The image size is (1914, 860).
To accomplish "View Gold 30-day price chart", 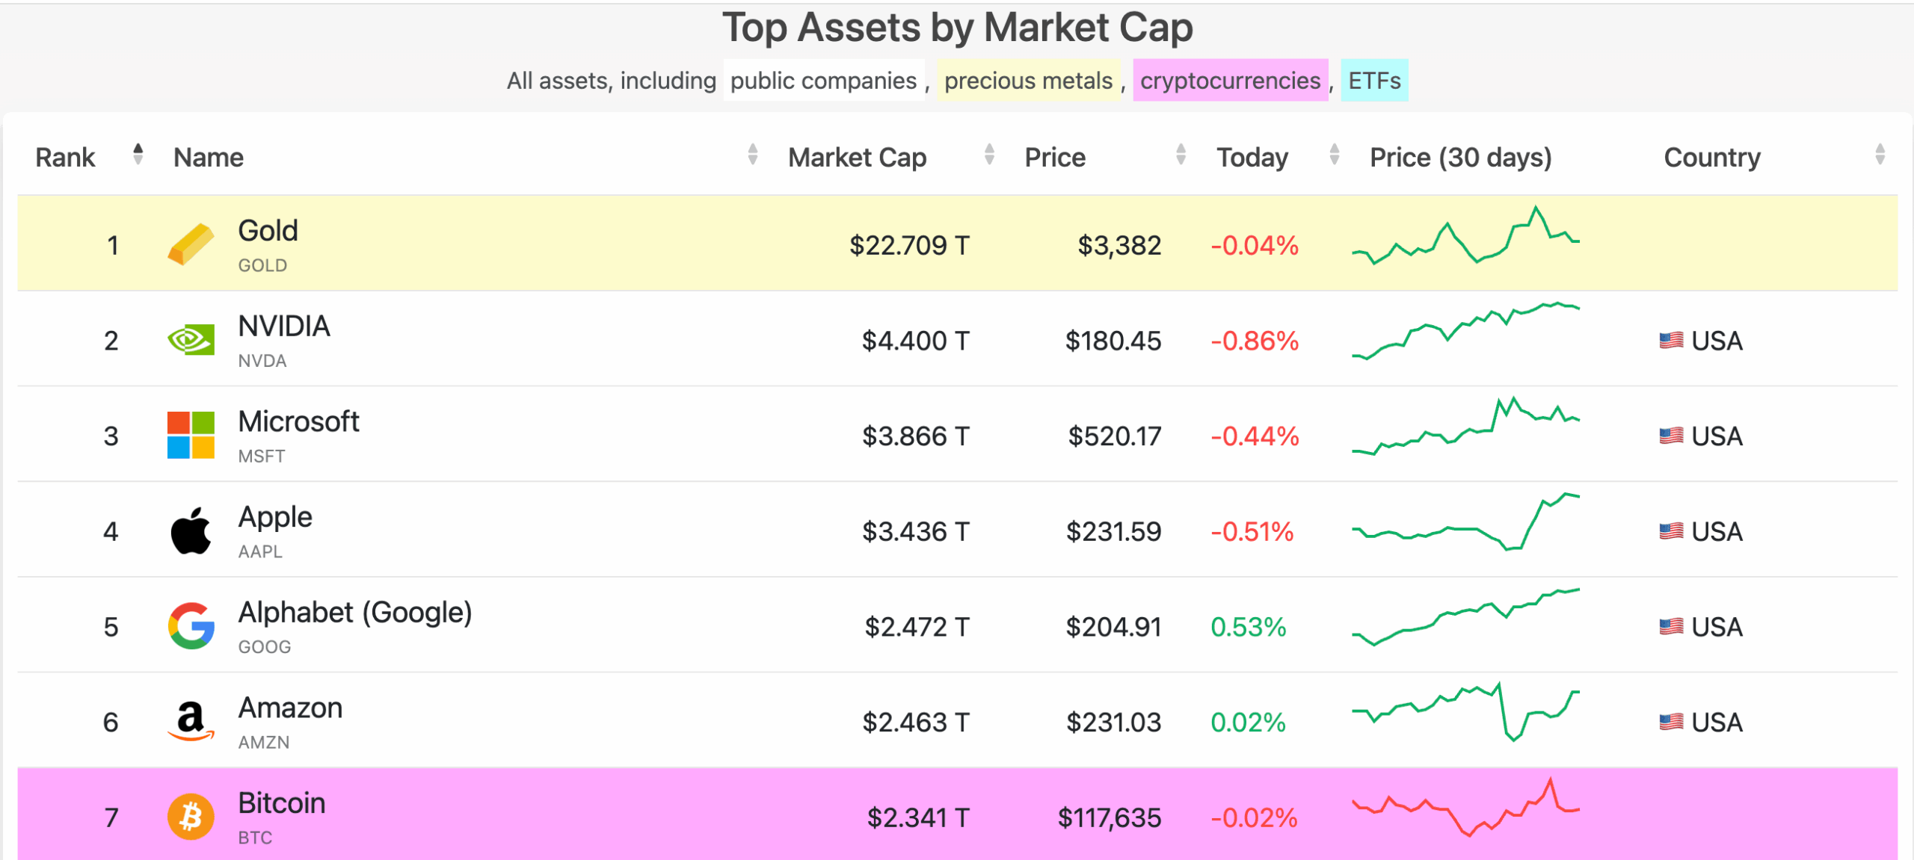I will [1465, 235].
